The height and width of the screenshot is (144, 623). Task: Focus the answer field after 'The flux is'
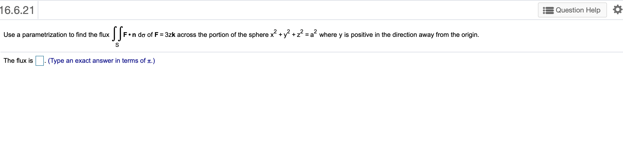pyautogui.click(x=39, y=60)
